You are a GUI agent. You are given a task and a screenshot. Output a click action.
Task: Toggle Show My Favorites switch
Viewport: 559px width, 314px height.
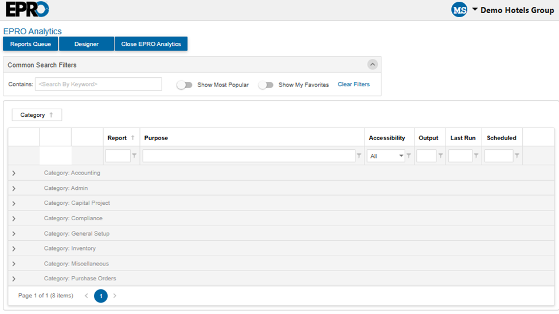coord(265,85)
